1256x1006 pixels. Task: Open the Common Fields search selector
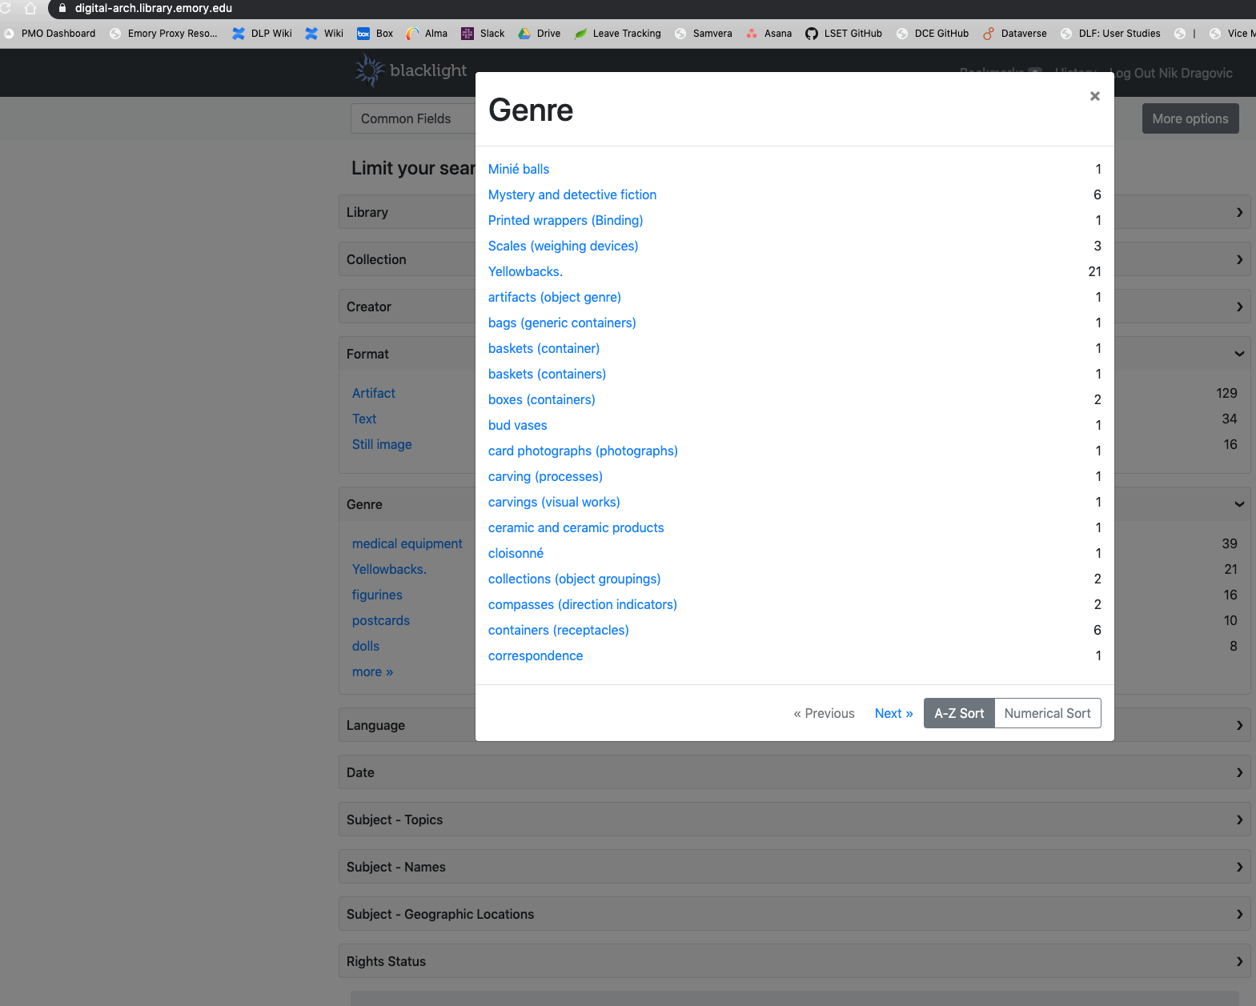point(413,118)
